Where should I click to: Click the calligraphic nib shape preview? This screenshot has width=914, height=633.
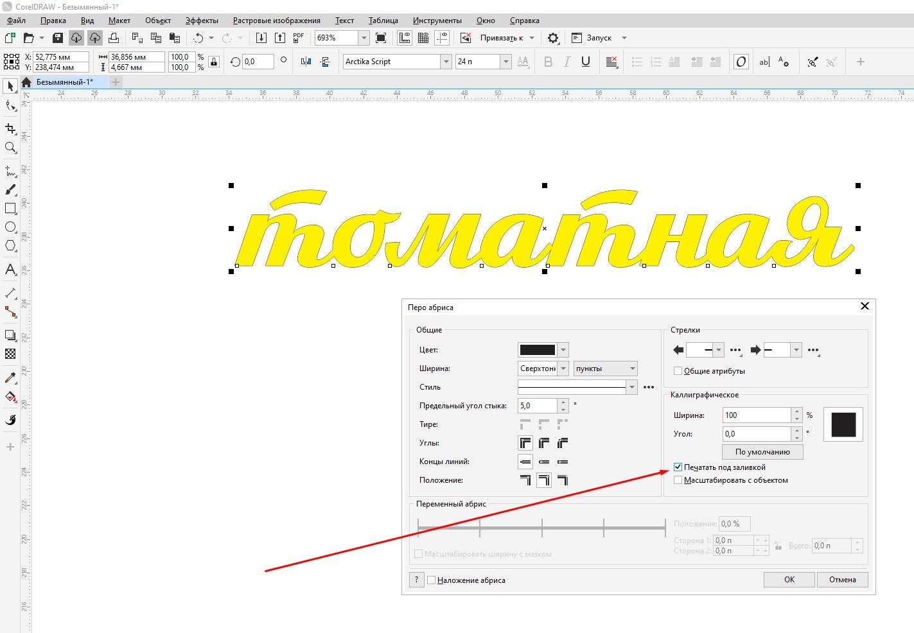point(843,424)
